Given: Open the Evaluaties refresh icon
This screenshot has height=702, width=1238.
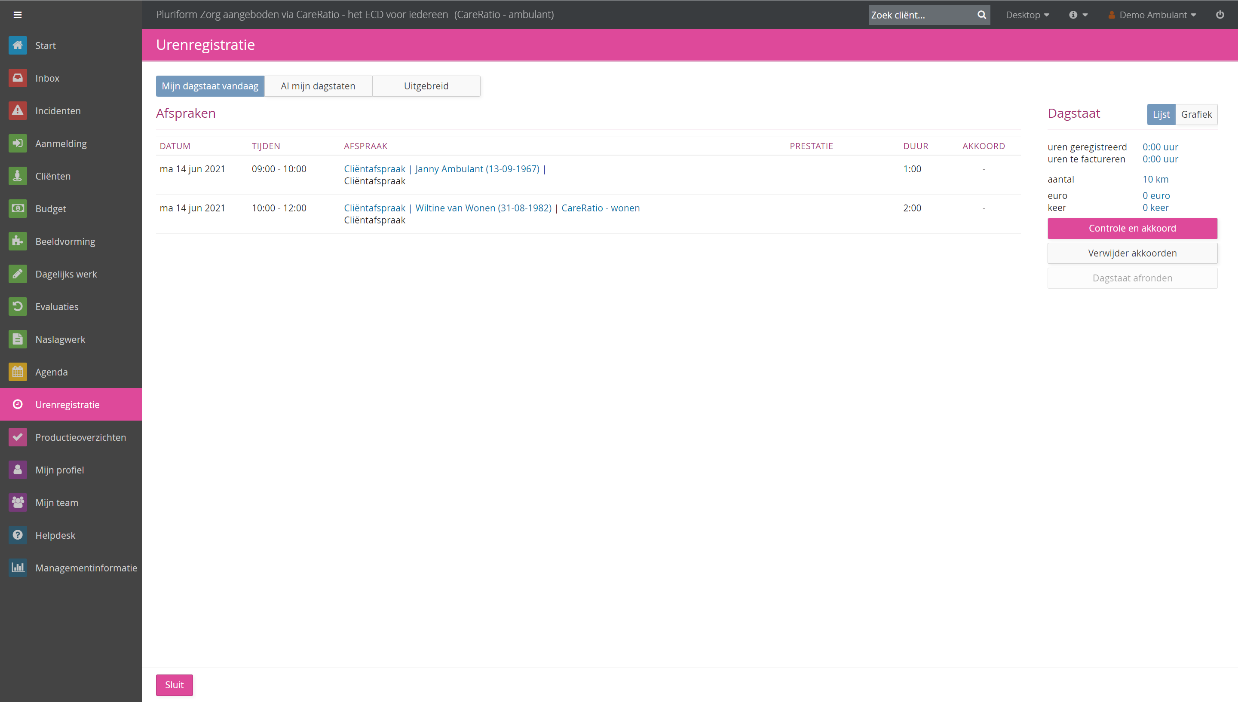Looking at the screenshot, I should [18, 307].
